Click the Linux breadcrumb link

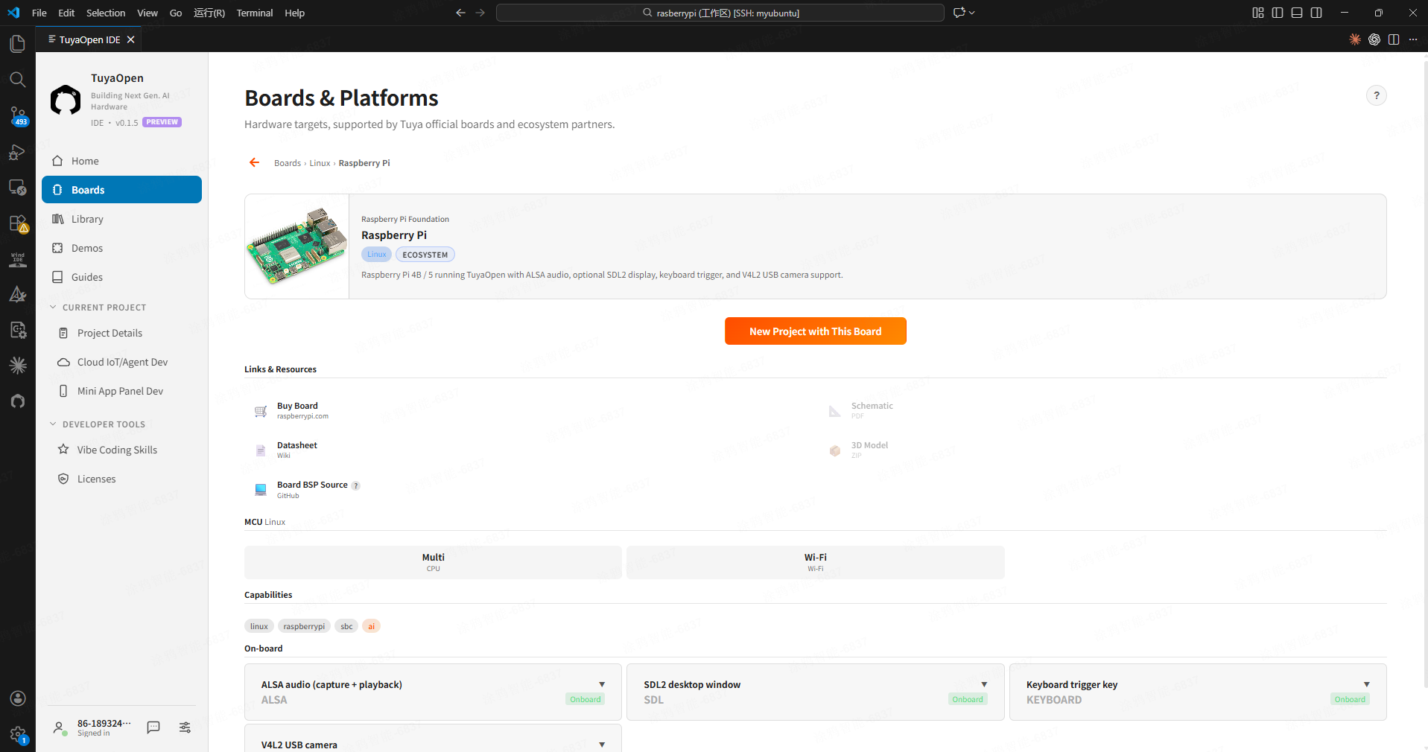coord(320,163)
